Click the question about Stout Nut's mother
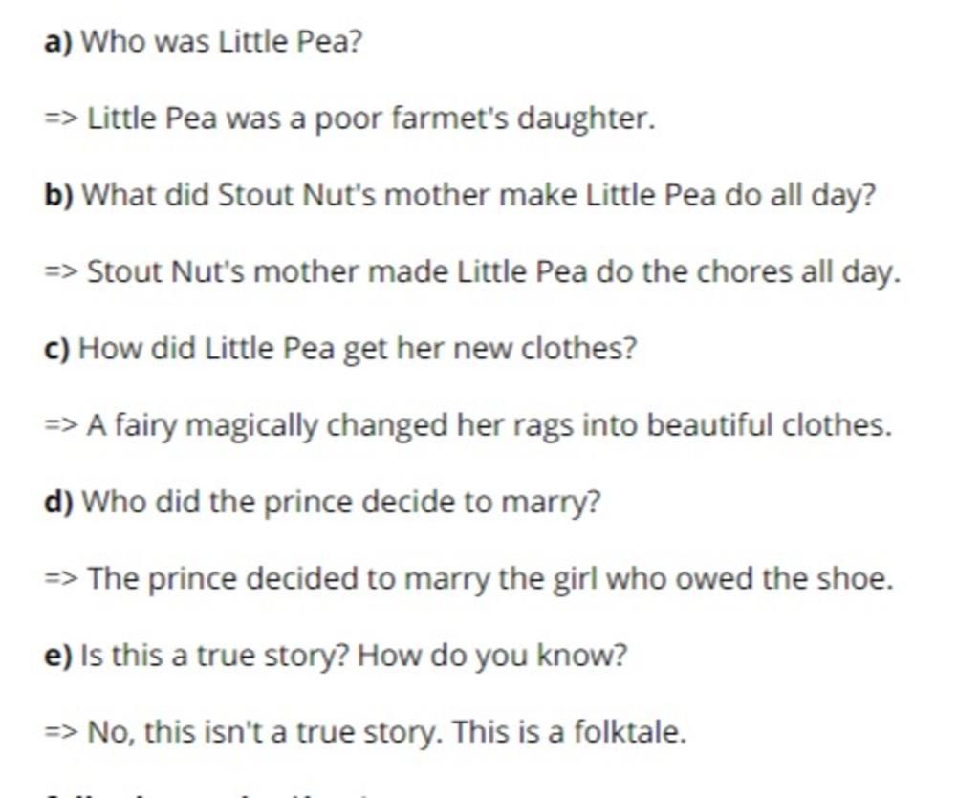 (479, 196)
